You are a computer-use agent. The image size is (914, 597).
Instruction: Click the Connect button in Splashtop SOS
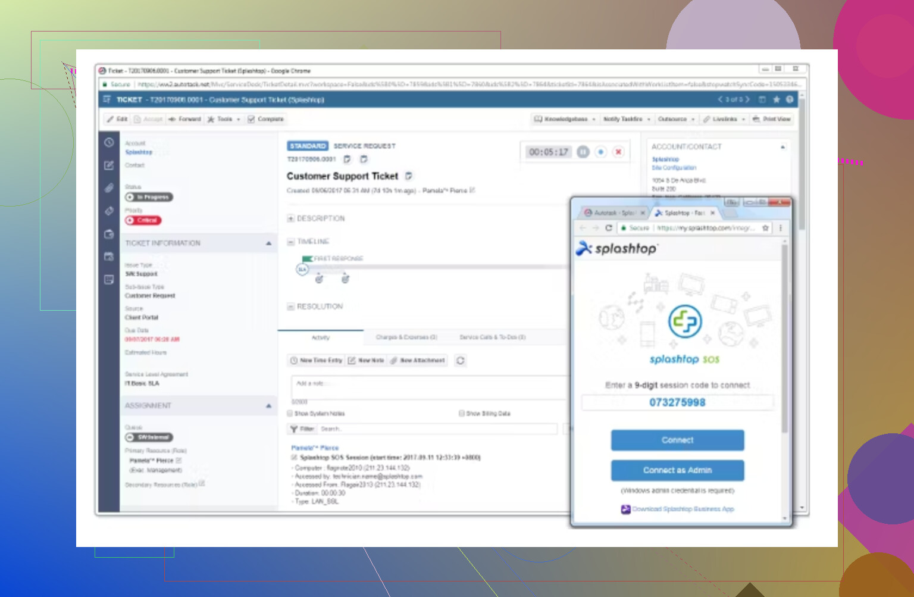677,440
